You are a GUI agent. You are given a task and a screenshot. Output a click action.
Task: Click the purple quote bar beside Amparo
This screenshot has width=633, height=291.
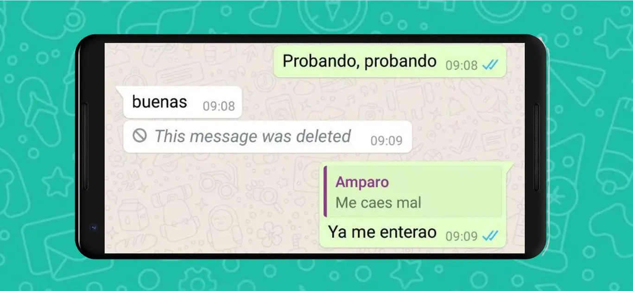[326, 192]
